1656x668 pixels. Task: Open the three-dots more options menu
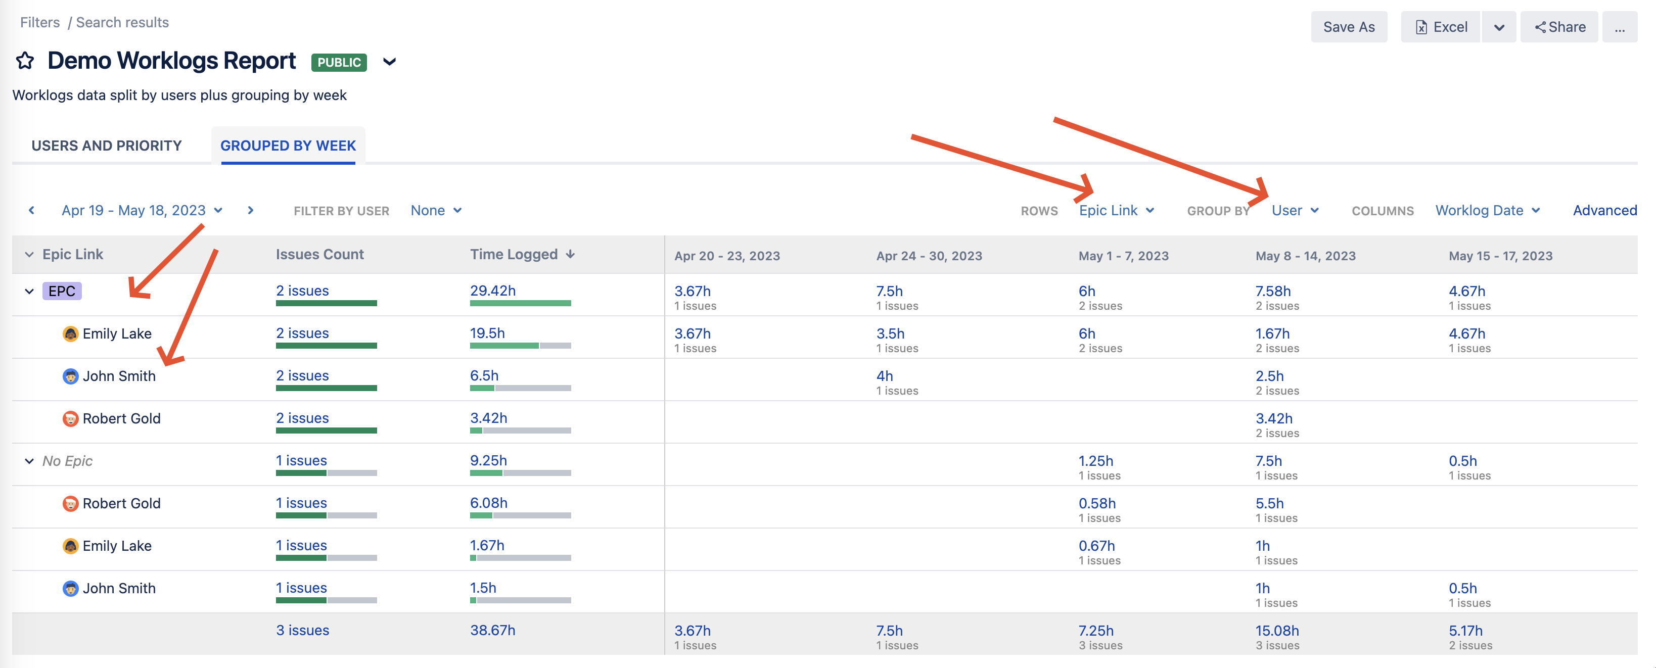tap(1620, 27)
